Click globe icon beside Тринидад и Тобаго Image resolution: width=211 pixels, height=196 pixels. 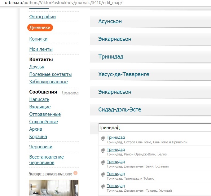pos(103,174)
